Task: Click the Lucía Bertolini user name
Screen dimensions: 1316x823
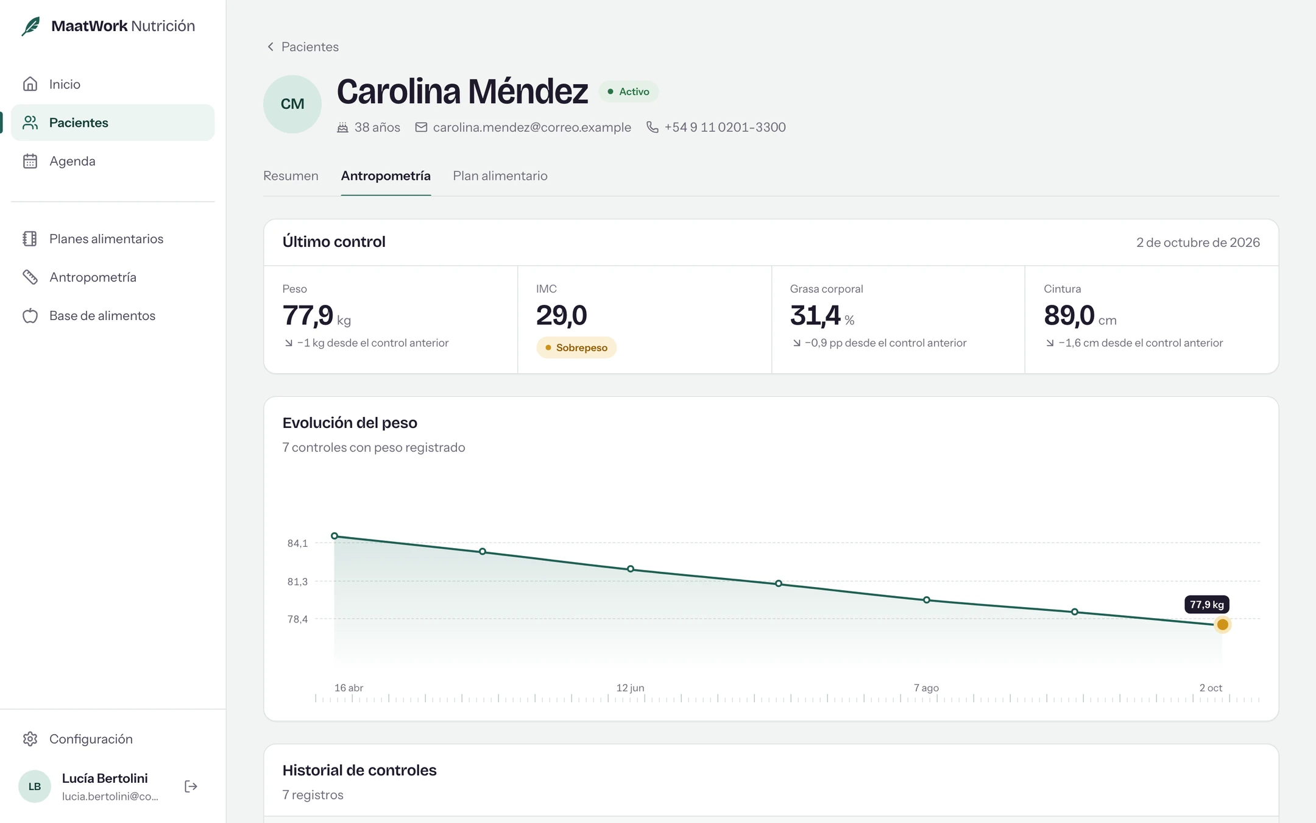Action: click(105, 778)
